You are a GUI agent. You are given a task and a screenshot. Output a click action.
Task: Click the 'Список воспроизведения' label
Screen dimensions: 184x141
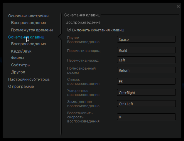pos(83,82)
